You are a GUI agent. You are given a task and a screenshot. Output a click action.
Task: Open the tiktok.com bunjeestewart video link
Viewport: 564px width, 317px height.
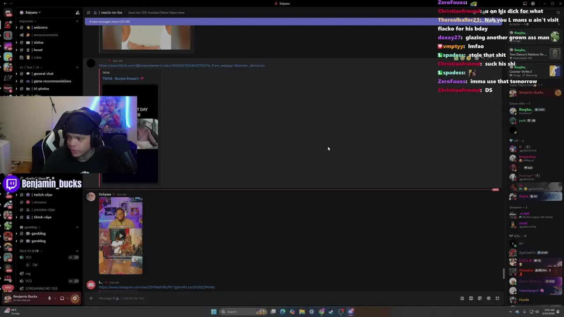[182, 66]
